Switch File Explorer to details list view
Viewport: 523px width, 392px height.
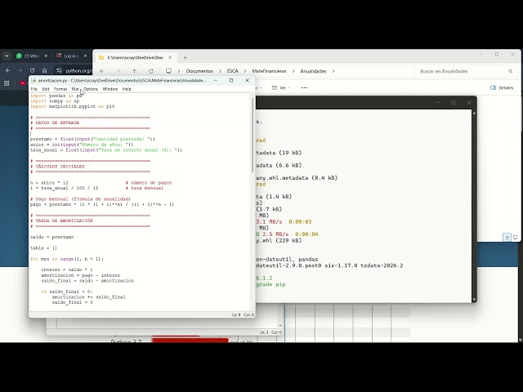(x=507, y=238)
